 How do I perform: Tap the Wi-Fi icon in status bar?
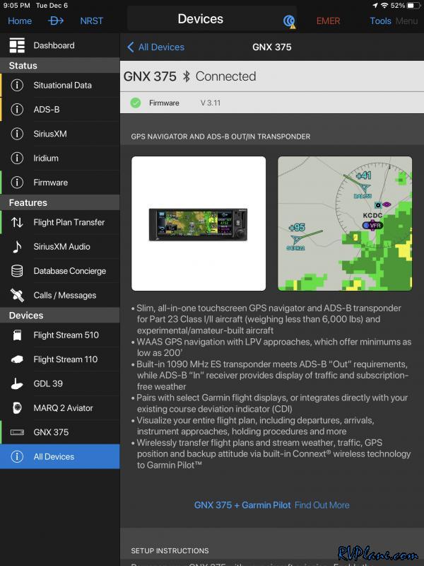pos(384,6)
